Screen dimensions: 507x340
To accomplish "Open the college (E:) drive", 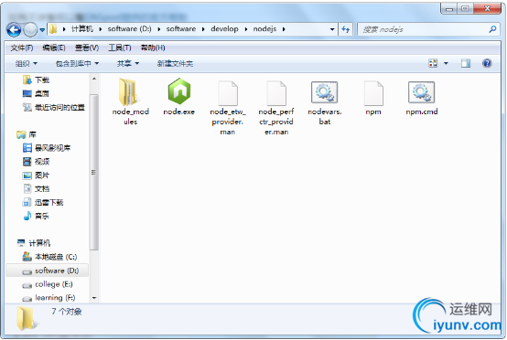I will tap(48, 284).
